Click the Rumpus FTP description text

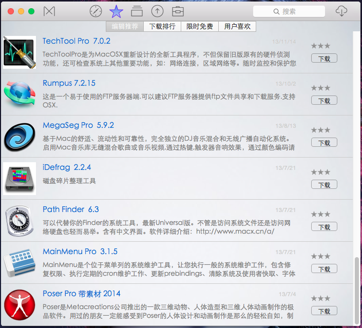tap(169, 101)
